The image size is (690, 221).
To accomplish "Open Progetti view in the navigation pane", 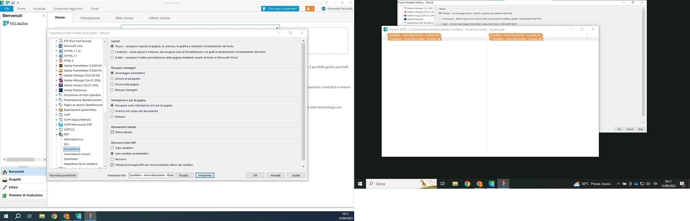I will 23,179.
